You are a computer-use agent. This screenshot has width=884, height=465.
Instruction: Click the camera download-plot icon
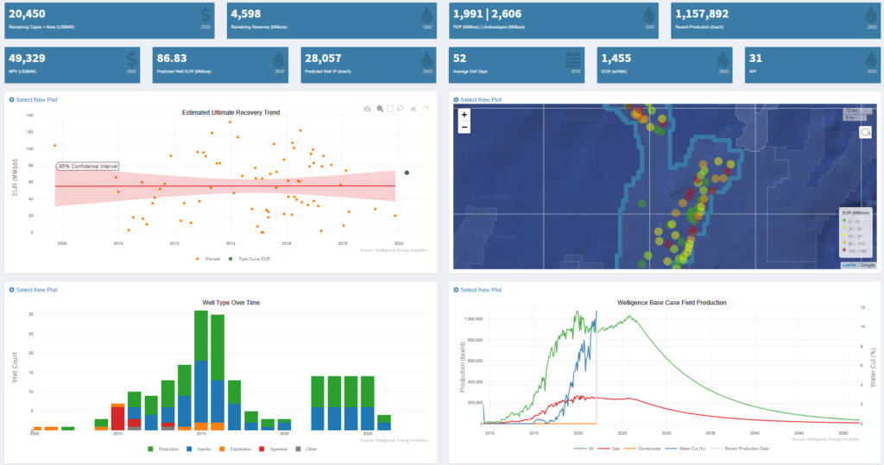(368, 109)
